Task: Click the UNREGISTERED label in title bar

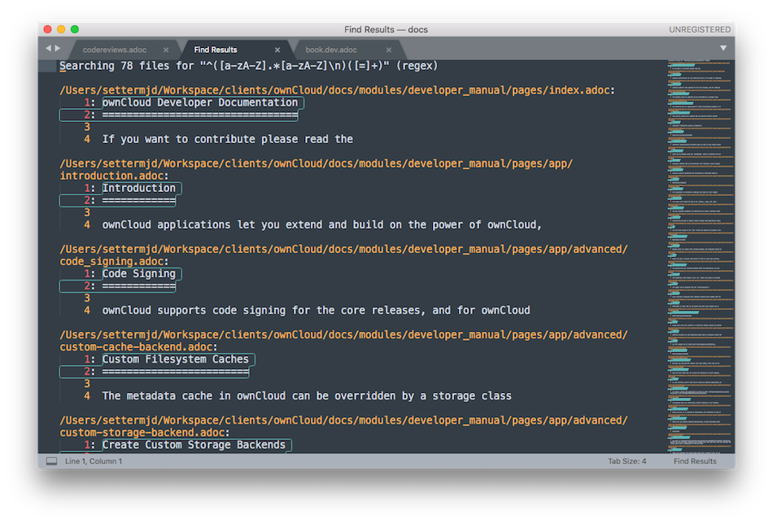Action: click(x=700, y=29)
